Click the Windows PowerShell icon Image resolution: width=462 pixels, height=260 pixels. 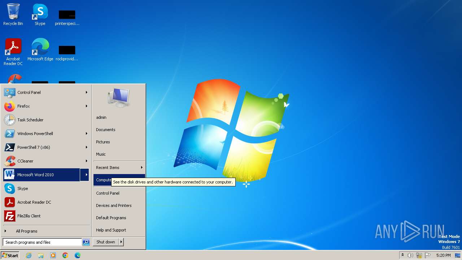point(10,134)
